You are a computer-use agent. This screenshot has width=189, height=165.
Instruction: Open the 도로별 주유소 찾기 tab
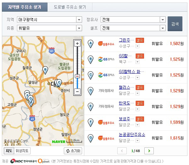click(x=70, y=7)
